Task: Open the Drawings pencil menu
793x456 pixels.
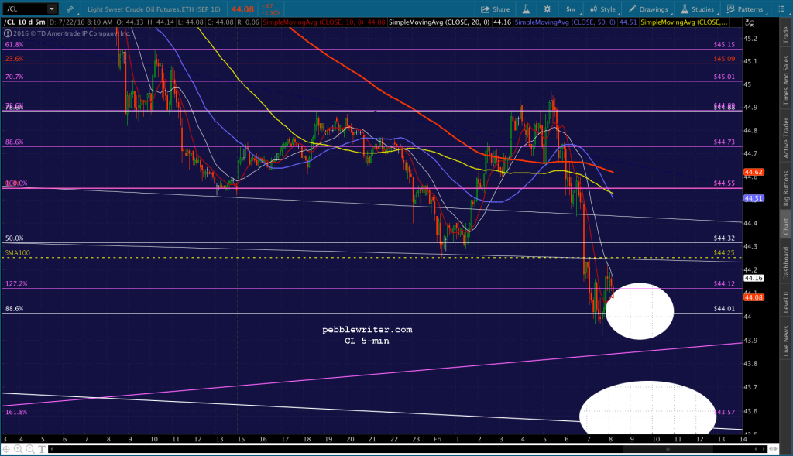Action: point(648,9)
